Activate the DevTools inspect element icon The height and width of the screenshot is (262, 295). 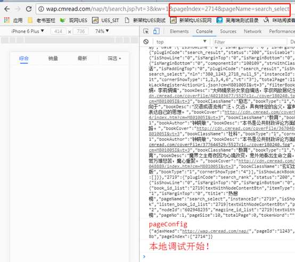146,31
